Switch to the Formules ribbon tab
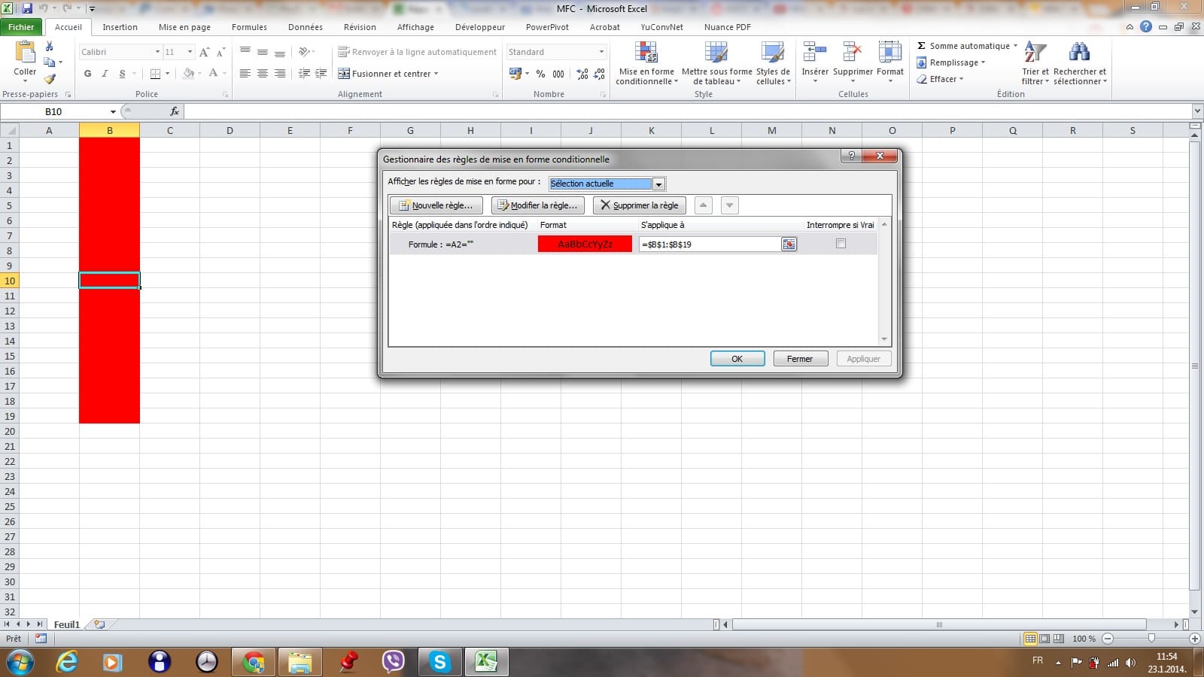The height and width of the screenshot is (677, 1204). 249,27
